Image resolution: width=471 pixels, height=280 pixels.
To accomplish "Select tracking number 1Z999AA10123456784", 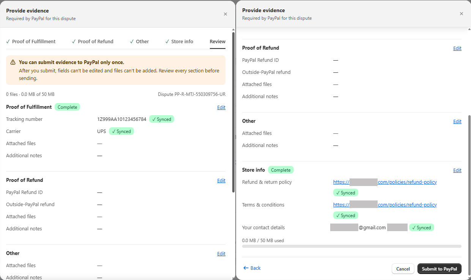I will tap(121, 119).
